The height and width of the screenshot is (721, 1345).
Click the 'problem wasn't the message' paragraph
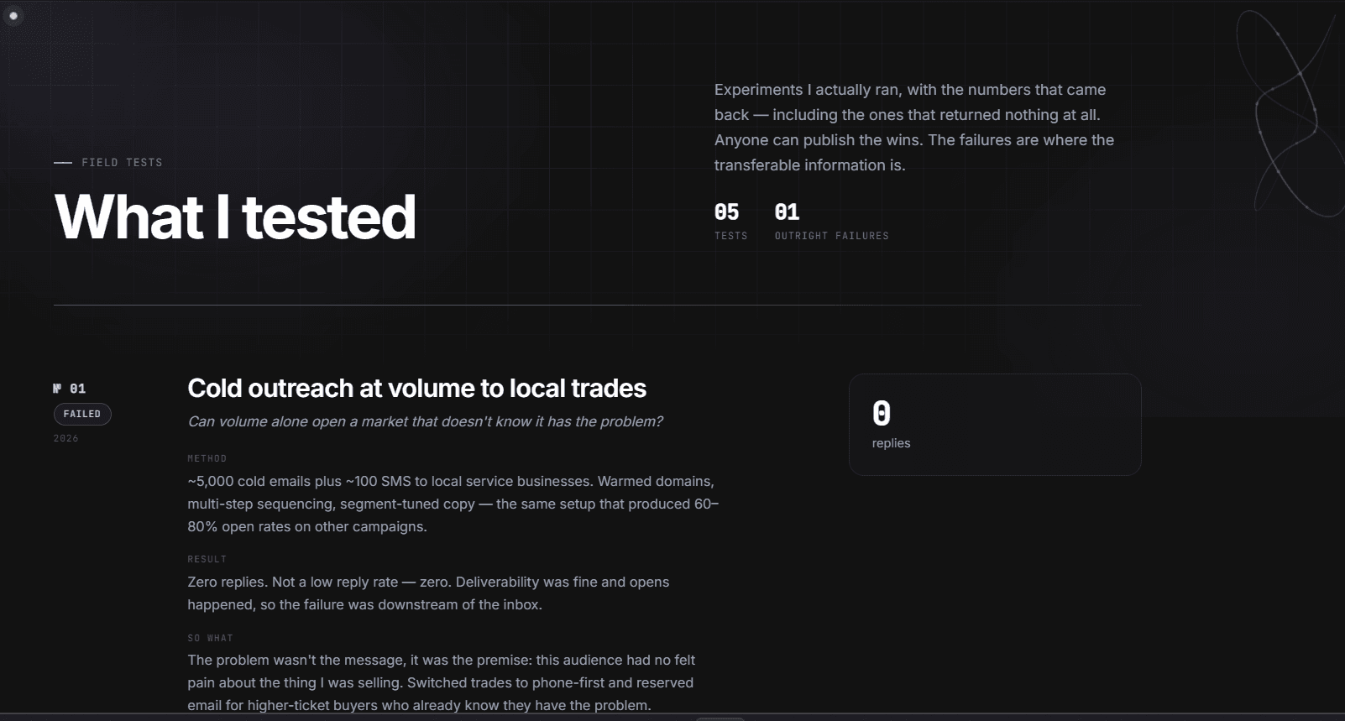(x=442, y=682)
